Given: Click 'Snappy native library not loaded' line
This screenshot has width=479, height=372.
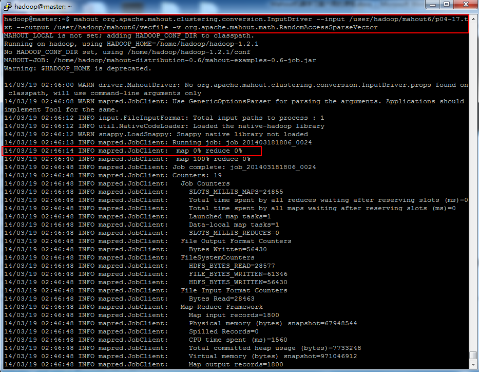Looking at the screenshot, I should [x=242, y=135].
